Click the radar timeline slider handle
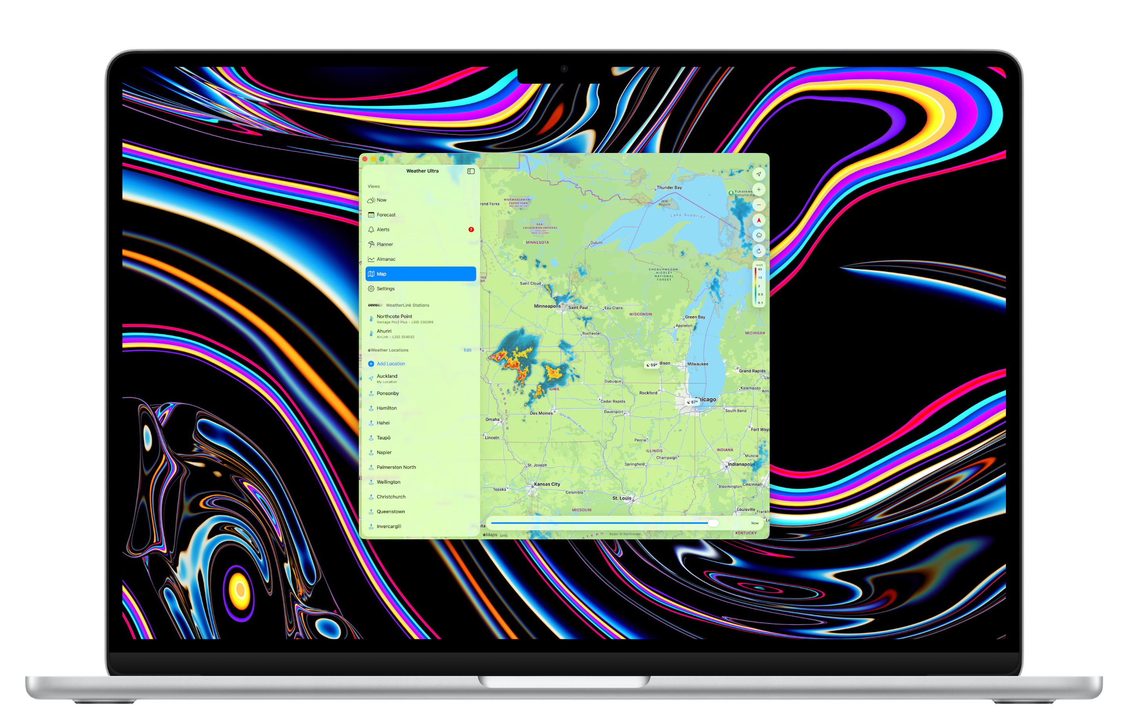Screen dimensions: 1129x706 click(713, 524)
